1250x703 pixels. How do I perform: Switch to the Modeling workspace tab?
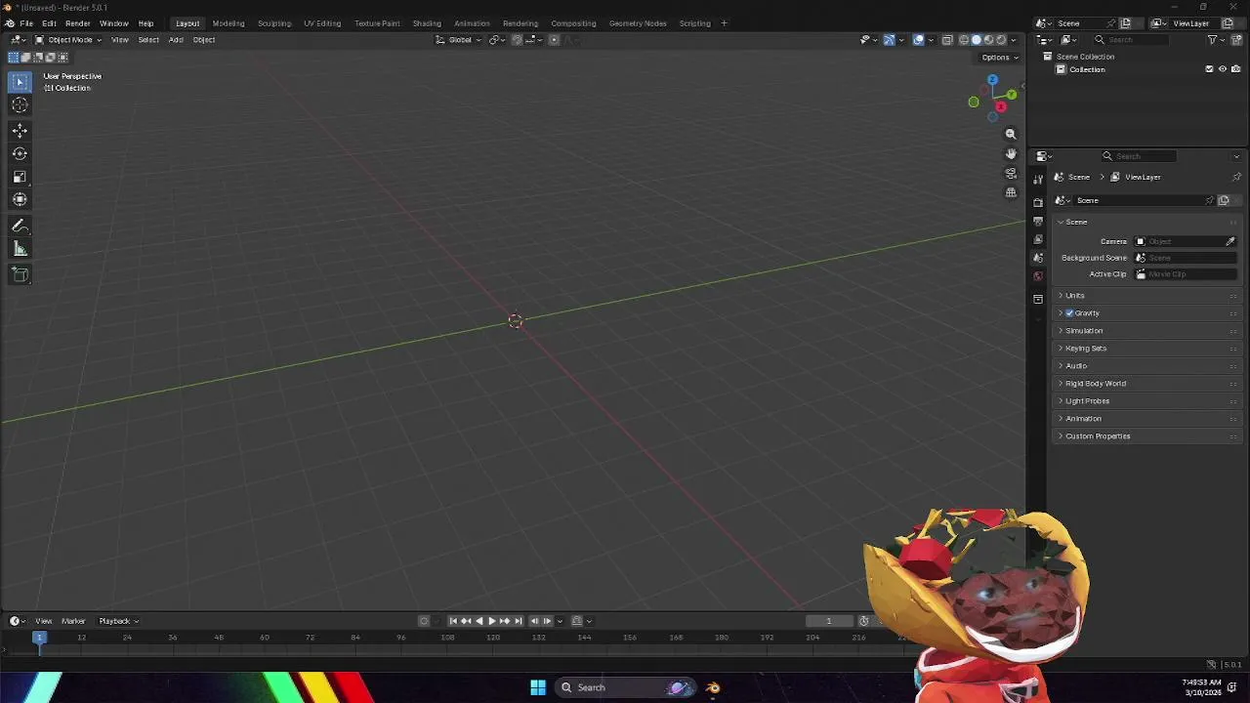click(229, 23)
